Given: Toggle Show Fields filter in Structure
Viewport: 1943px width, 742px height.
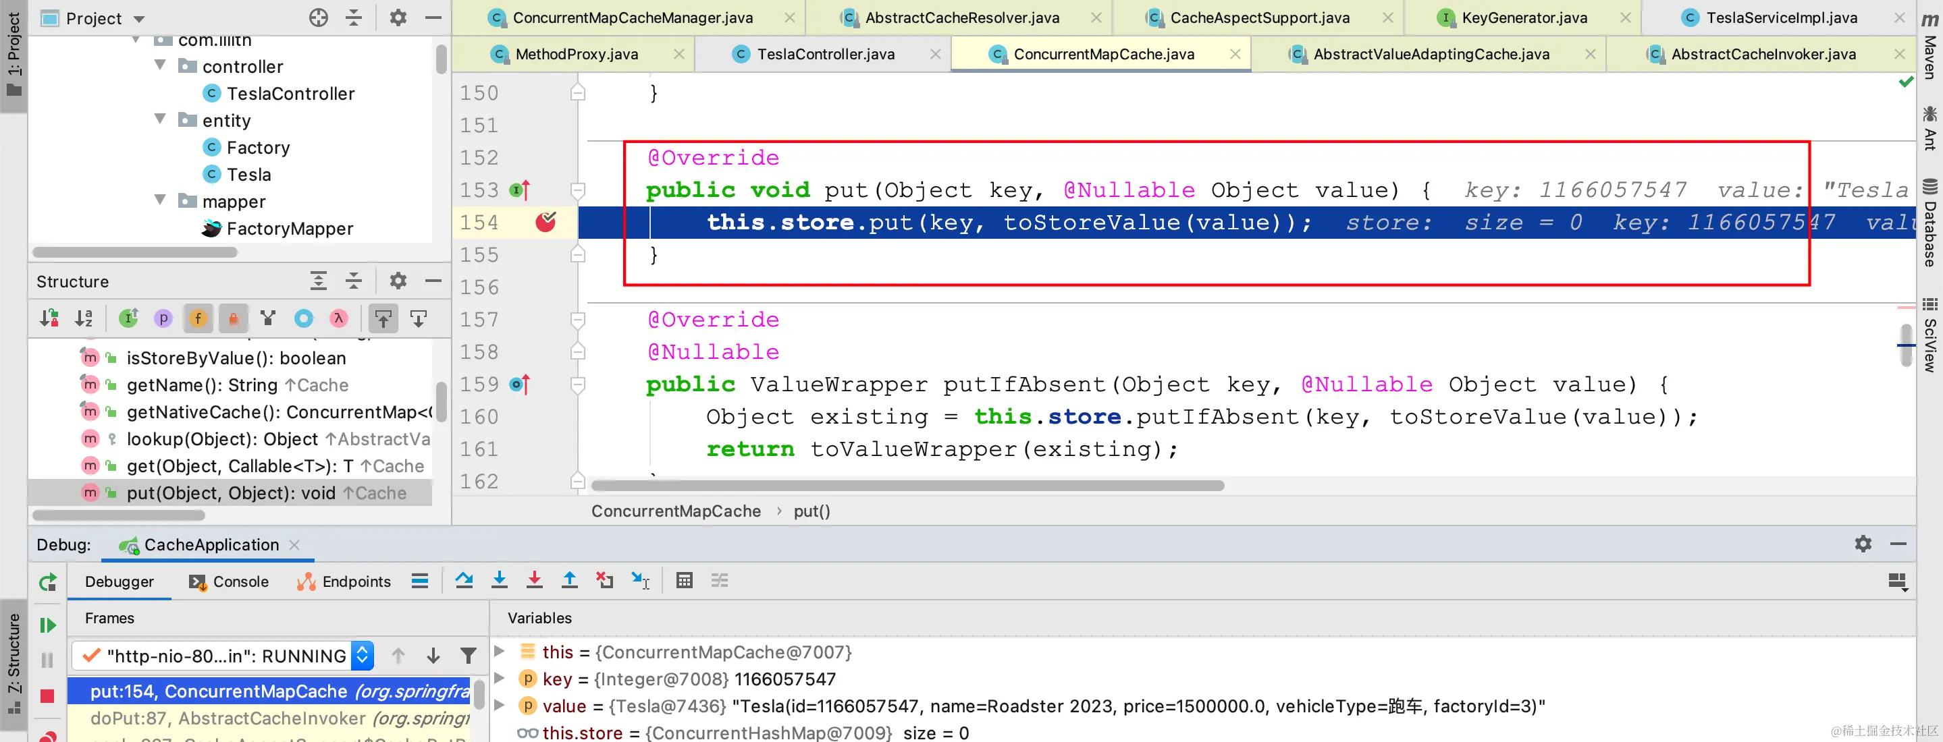Looking at the screenshot, I should 198,318.
